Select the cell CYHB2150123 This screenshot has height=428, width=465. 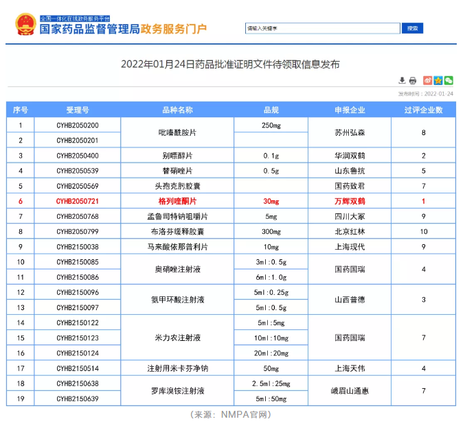click(x=78, y=338)
